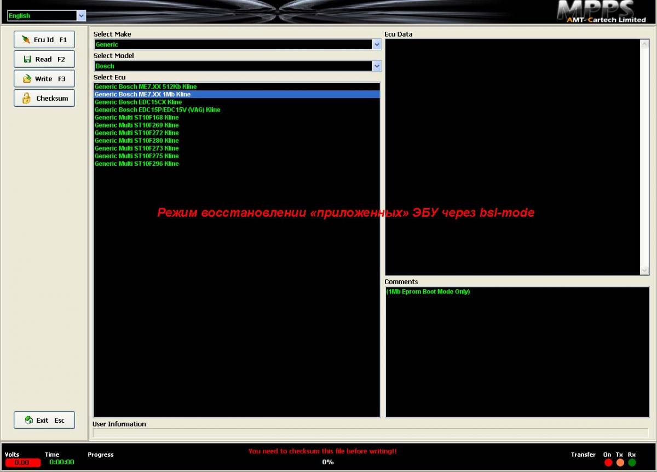
Task: Click the MPPS AMT-Cartech logo
Action: click(x=601, y=11)
